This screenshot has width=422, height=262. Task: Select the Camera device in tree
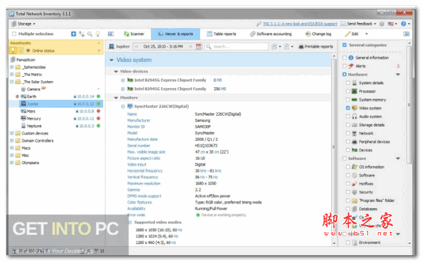click(x=34, y=89)
